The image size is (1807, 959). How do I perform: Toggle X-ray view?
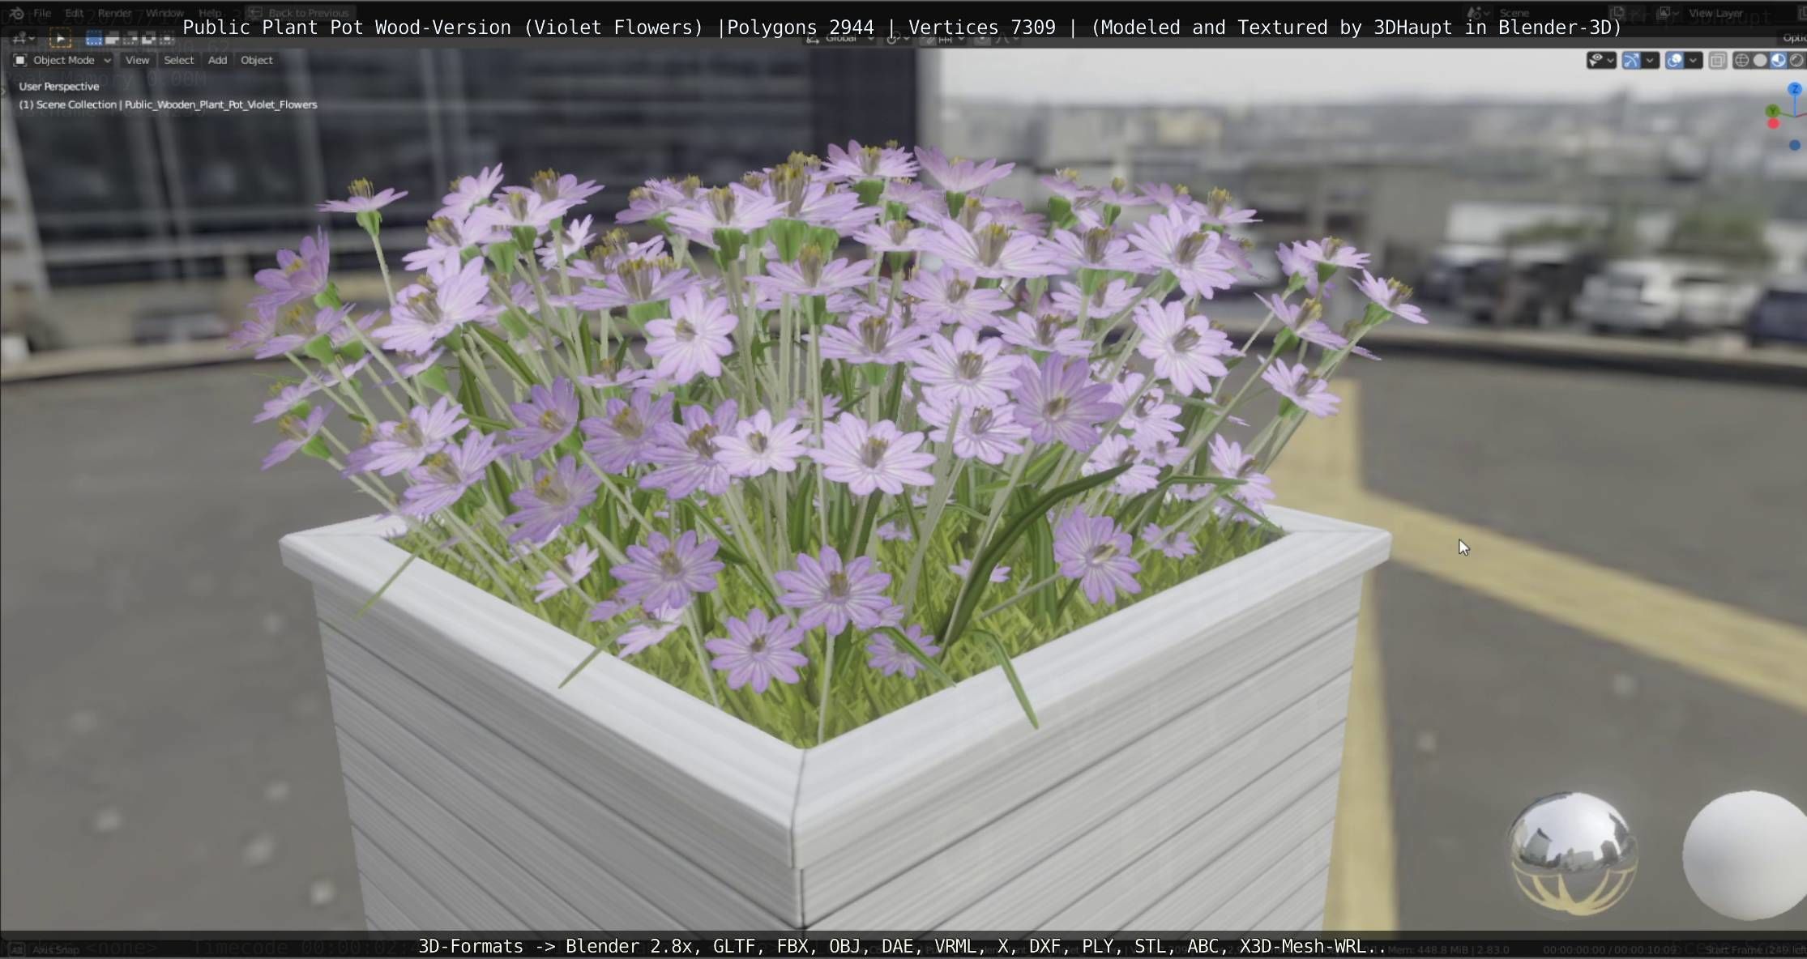click(1717, 60)
